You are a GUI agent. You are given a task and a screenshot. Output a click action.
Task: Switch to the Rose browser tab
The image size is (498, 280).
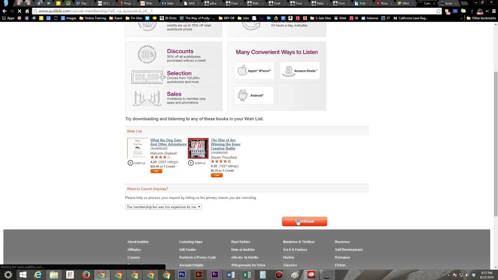point(384,3)
